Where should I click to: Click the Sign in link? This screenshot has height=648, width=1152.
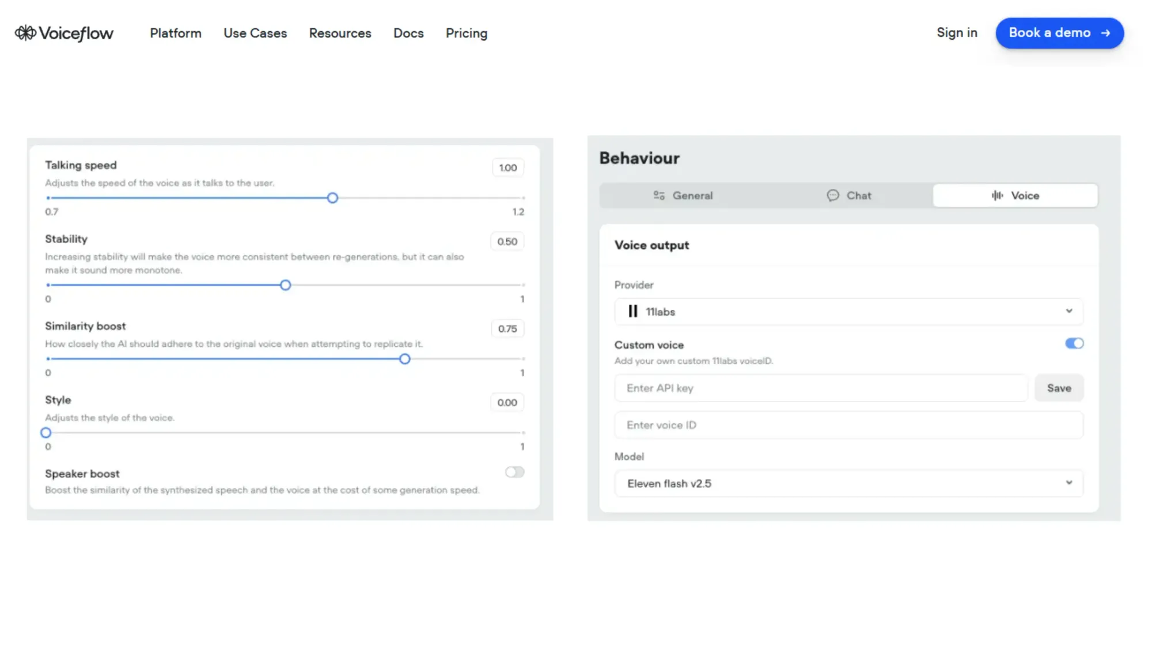coord(957,33)
